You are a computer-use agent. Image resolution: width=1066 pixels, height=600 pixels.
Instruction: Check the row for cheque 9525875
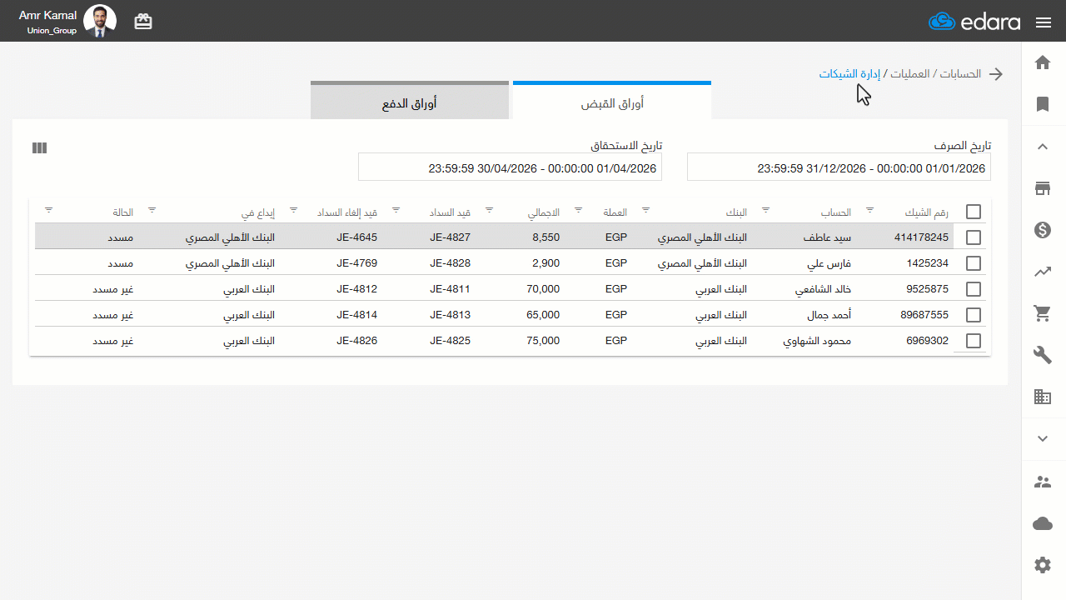(974, 289)
